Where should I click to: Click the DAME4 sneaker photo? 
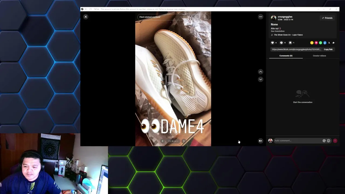[x=173, y=79]
